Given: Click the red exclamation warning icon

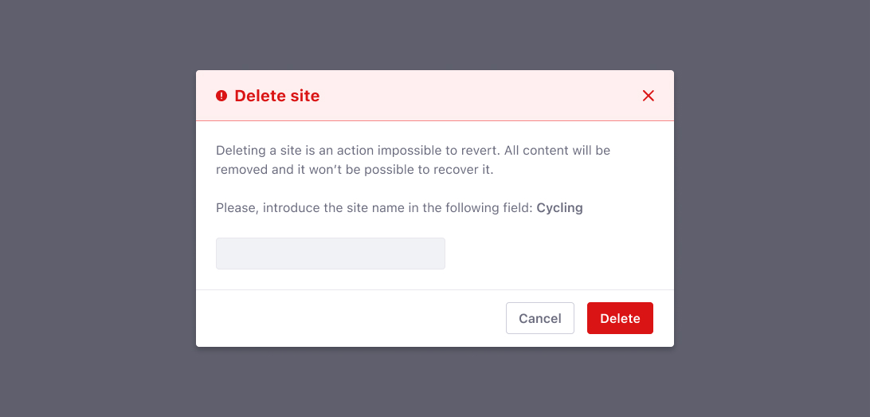Looking at the screenshot, I should [x=221, y=96].
